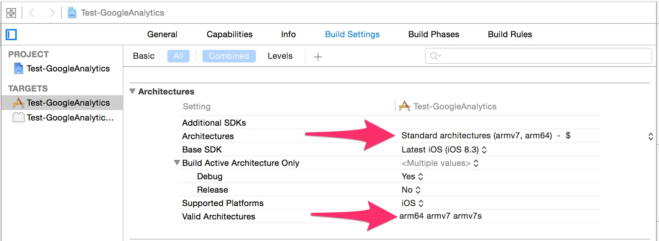
Task: Switch to Levels view
Action: [280, 56]
